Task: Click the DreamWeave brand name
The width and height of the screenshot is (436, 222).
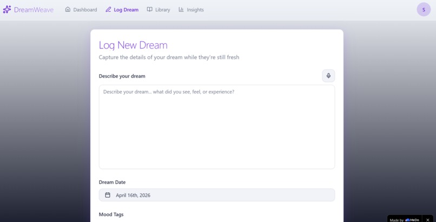Action: pyautogui.click(x=34, y=10)
